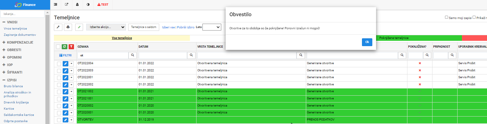Click Temeljnice s saldom button
This screenshot has height=124, width=487.
pos(144,27)
